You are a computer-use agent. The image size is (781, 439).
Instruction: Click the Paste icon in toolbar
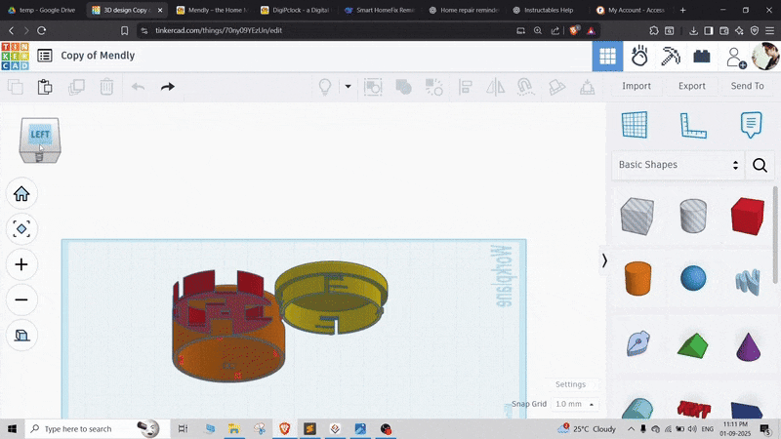(x=45, y=87)
